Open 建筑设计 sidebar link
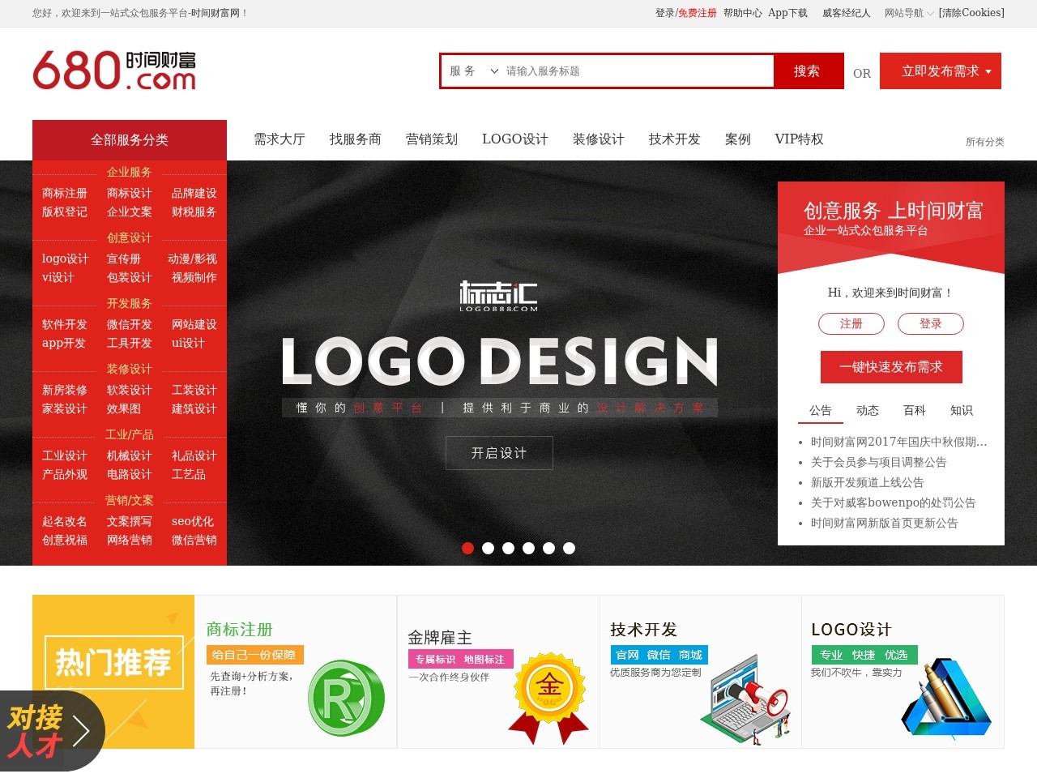 click(194, 409)
